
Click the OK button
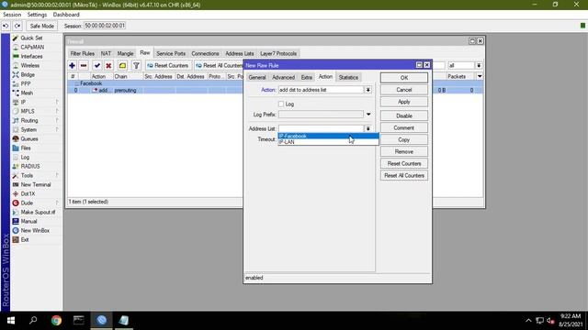pos(404,78)
